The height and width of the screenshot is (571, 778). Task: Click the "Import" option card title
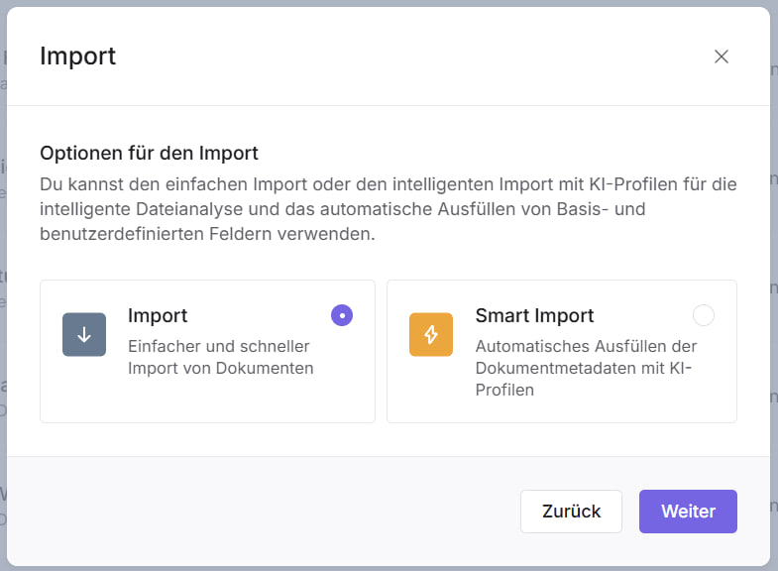(158, 316)
